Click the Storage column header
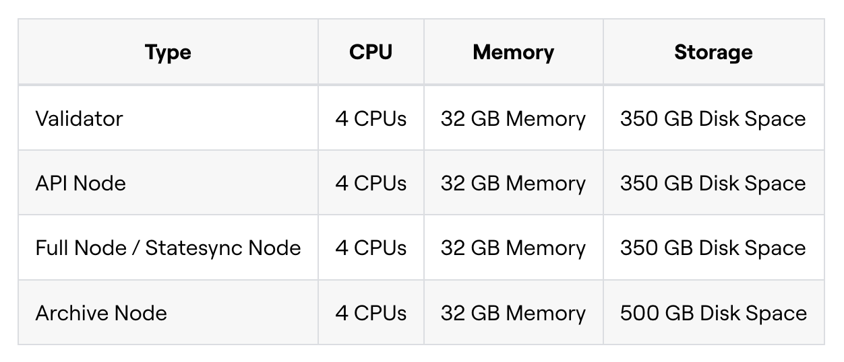 [x=713, y=52]
